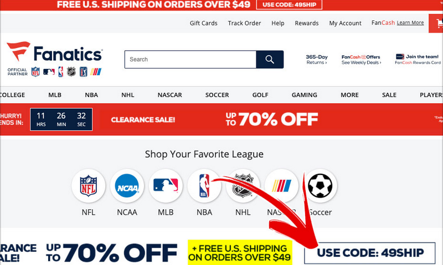Open the Track Order link
443x265 pixels.
pyautogui.click(x=244, y=23)
